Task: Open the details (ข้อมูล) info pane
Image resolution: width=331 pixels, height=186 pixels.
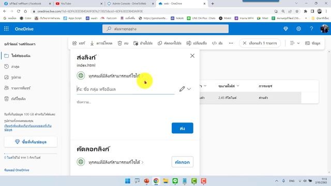Action: coord(313,43)
